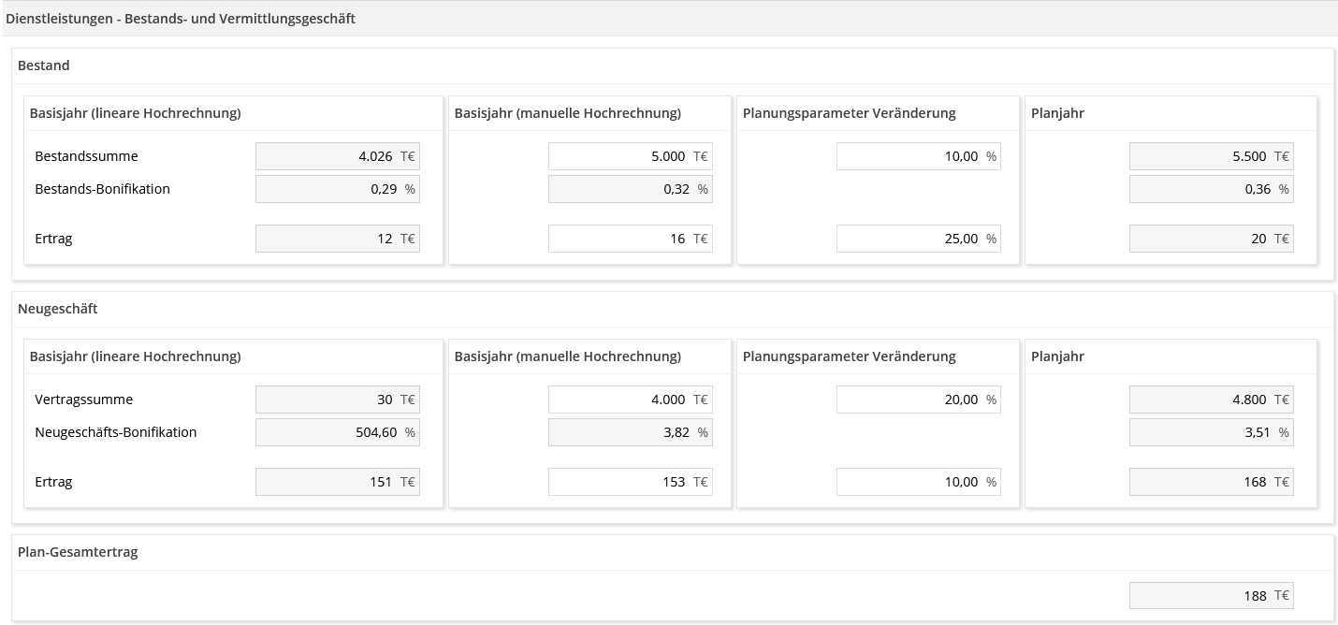Select the manual Bonifikation field showing 3,82 %

point(630,432)
